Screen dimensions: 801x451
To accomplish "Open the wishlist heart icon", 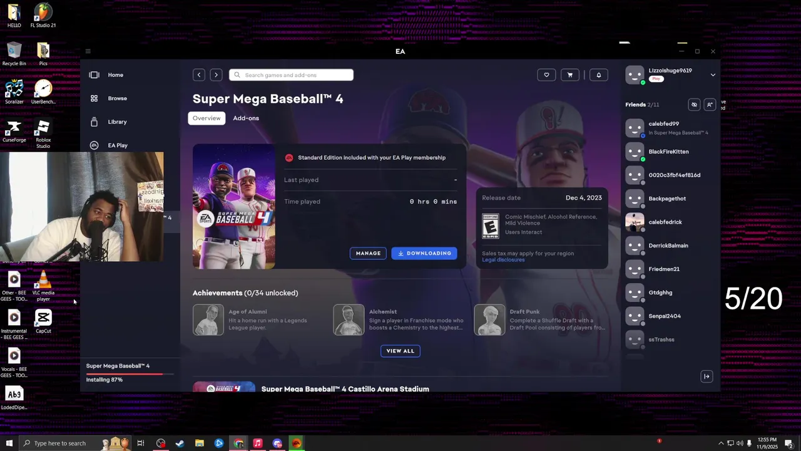I will (x=546, y=75).
